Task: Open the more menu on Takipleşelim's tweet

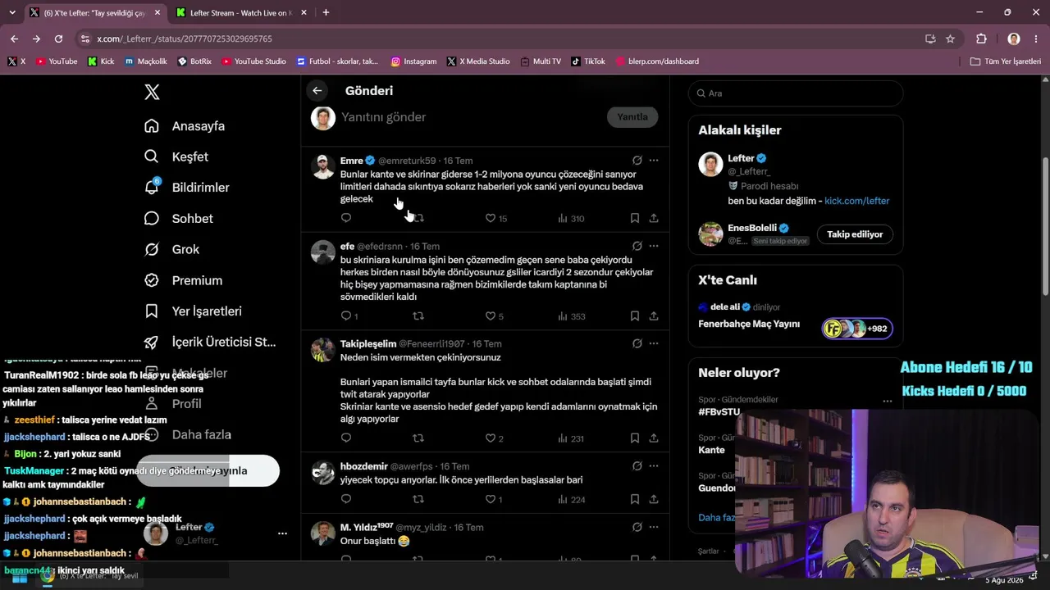Action: pyautogui.click(x=654, y=343)
